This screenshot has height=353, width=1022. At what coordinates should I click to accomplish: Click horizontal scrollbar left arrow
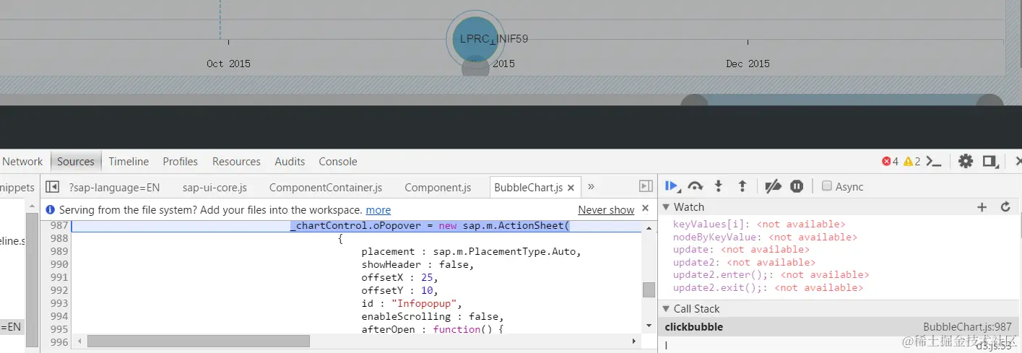[79, 341]
